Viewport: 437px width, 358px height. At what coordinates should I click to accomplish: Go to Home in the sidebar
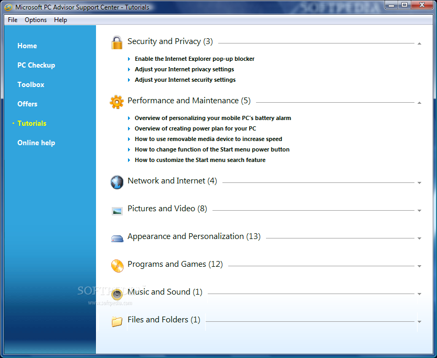27,46
